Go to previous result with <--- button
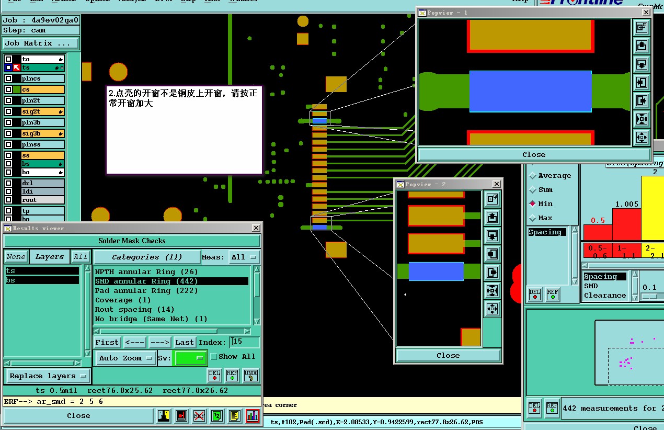The width and height of the screenshot is (664, 430). click(x=135, y=342)
